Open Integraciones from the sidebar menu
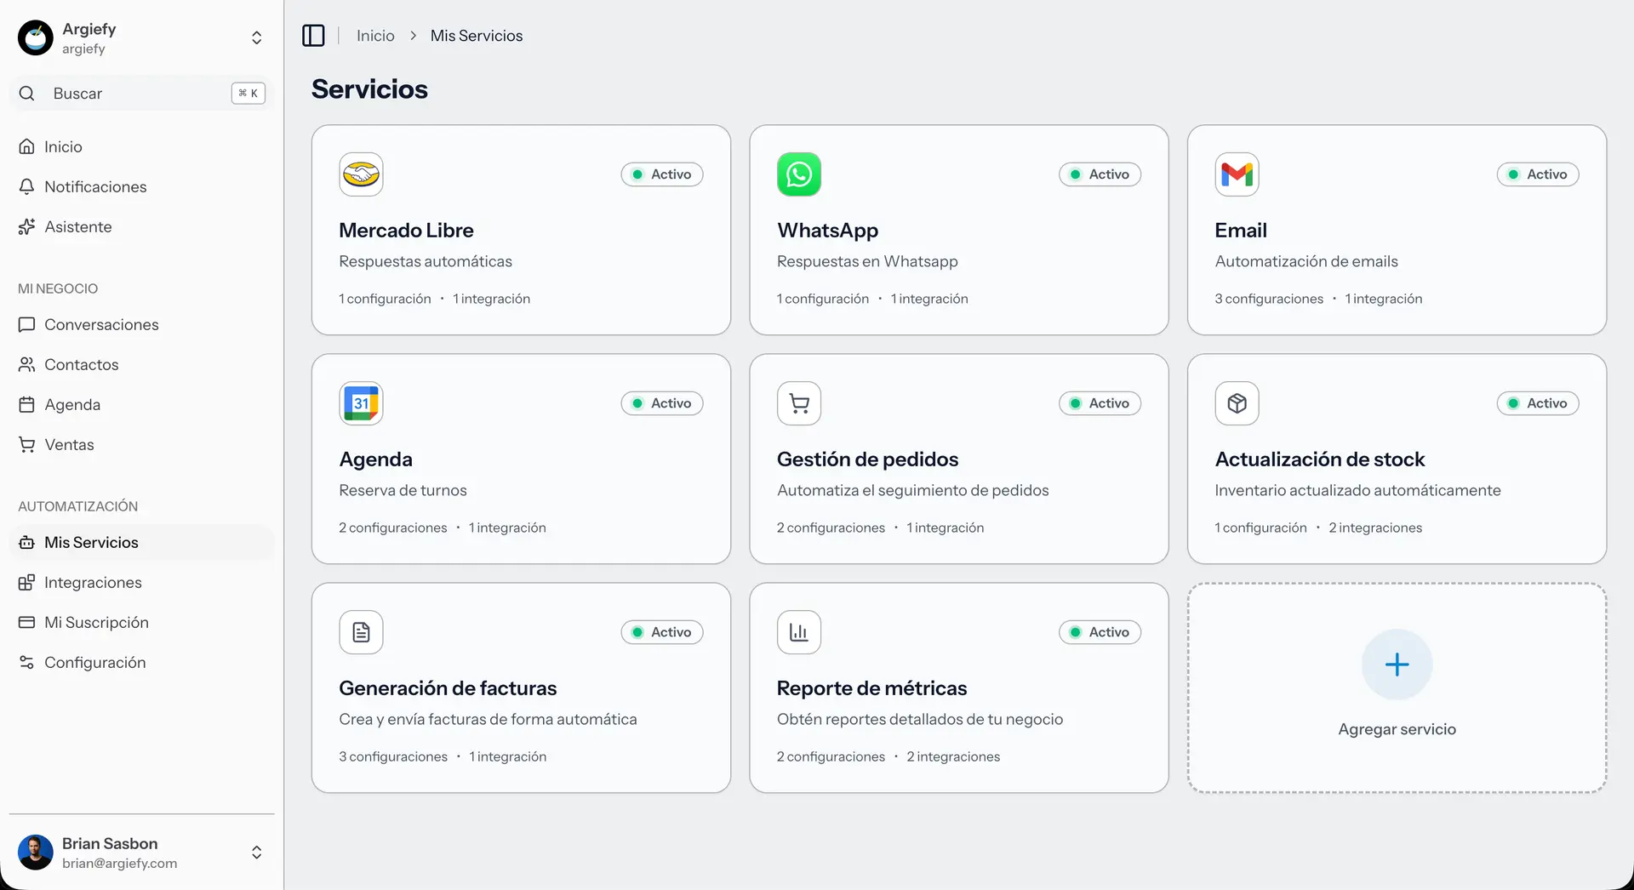This screenshot has width=1634, height=890. (x=93, y=582)
